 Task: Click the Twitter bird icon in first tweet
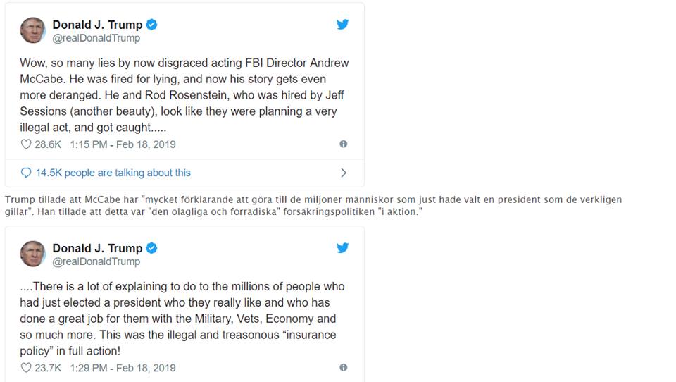342,25
